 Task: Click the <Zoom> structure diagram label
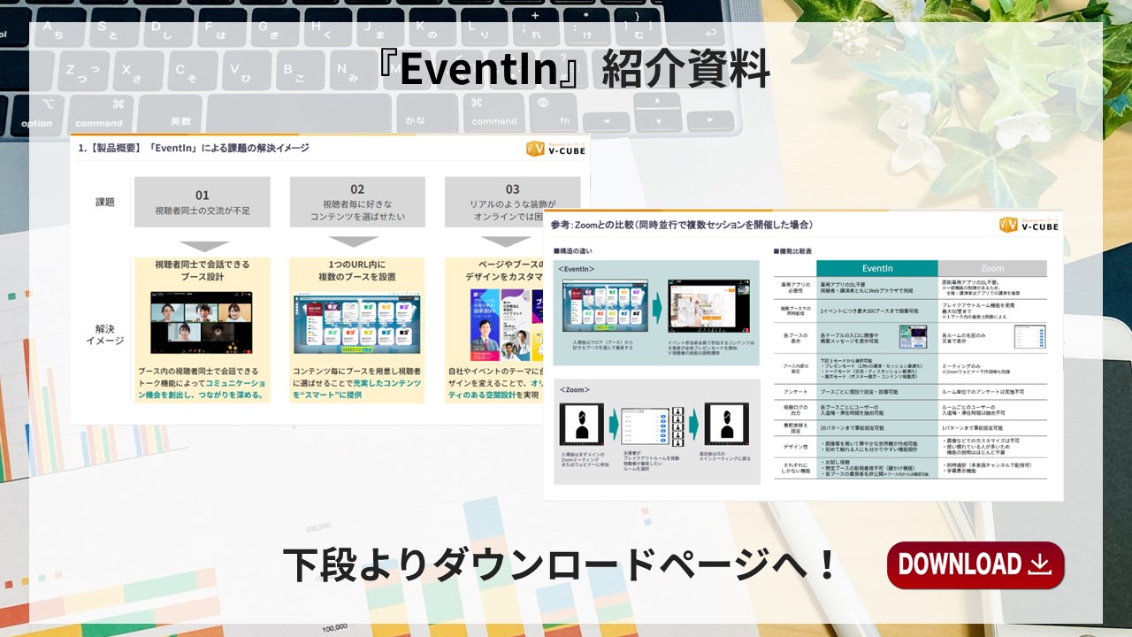[x=573, y=389]
